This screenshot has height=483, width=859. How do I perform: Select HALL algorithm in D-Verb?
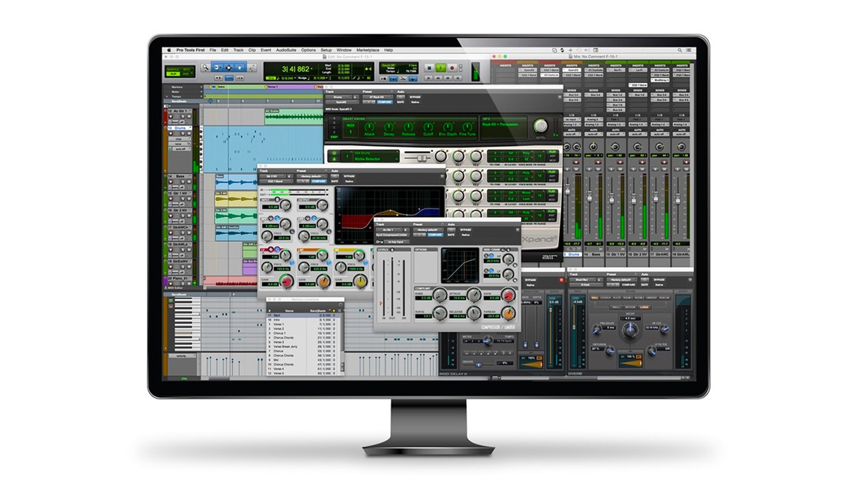point(594,298)
